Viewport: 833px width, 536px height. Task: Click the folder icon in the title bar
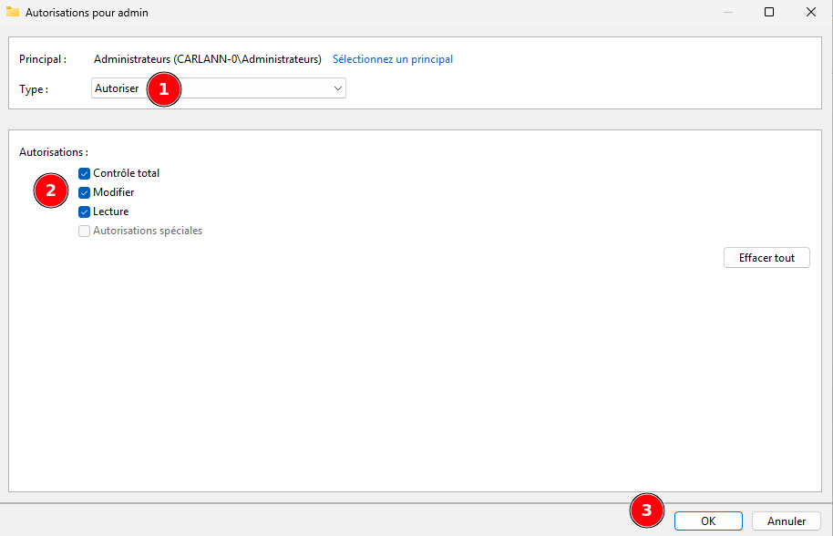[13, 12]
